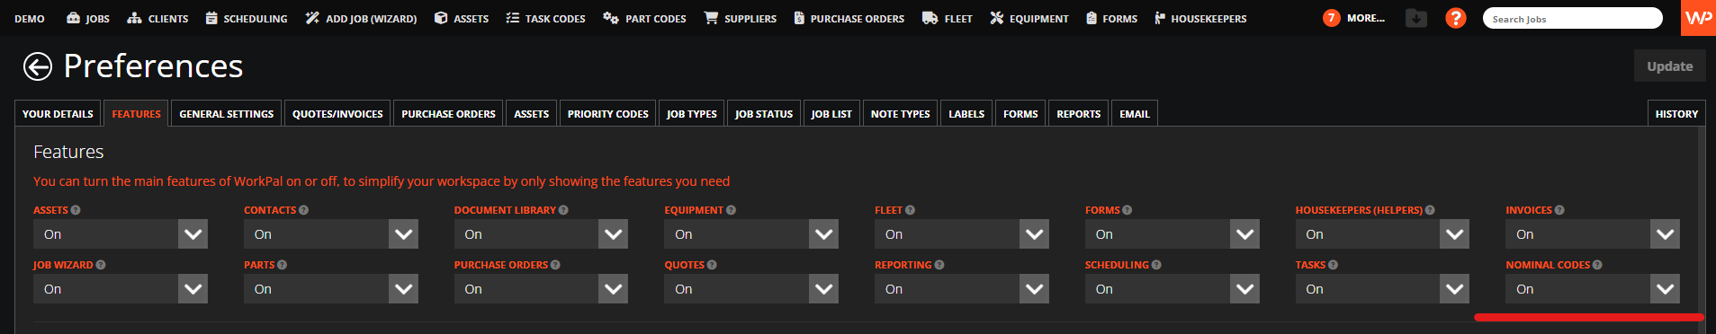Switch to the Your Details tab
The image size is (1716, 334).
[58, 114]
